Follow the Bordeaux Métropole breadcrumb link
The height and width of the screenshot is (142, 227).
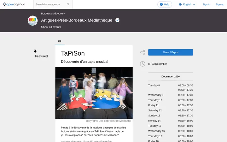[52, 14]
